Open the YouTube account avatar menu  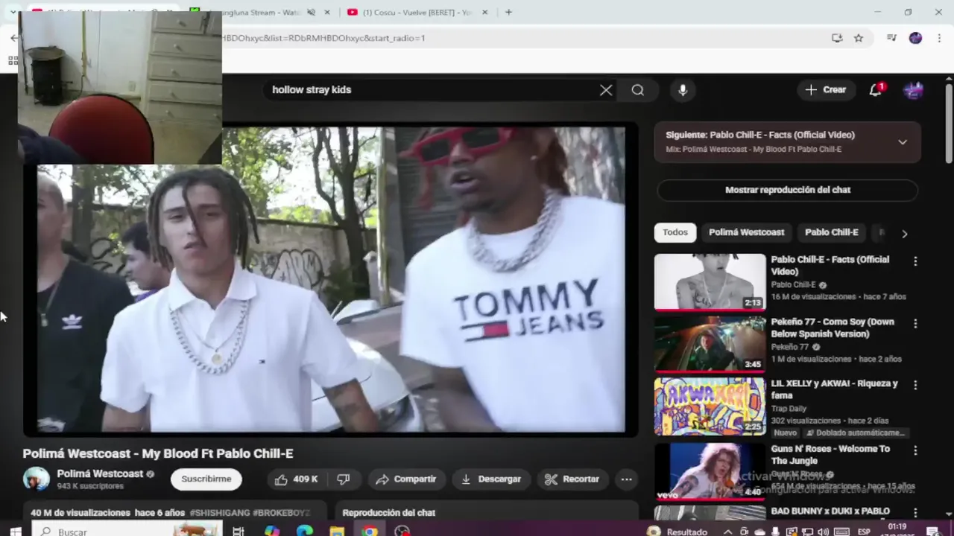914,90
